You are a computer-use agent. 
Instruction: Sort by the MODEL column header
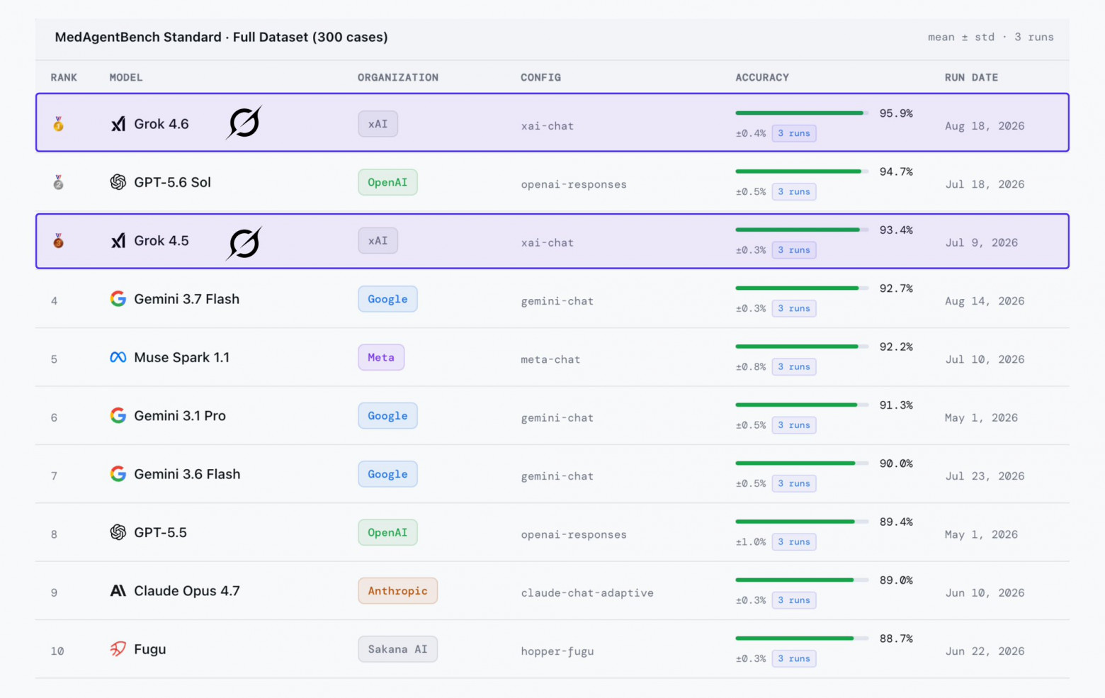point(126,77)
